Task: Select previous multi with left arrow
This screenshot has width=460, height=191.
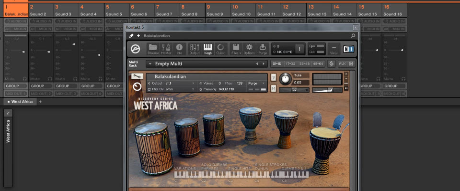Action: [257, 64]
